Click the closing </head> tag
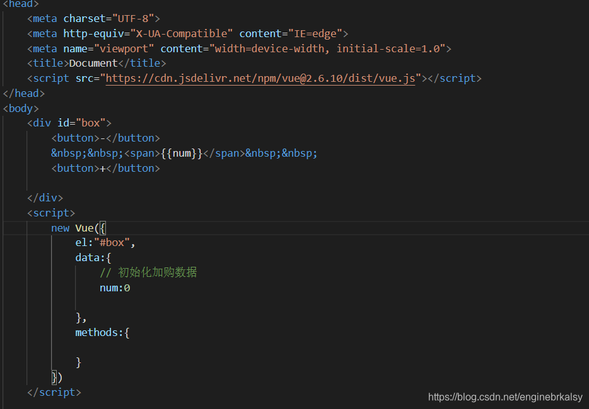Screen dimensions: 589x409 tap(24, 93)
